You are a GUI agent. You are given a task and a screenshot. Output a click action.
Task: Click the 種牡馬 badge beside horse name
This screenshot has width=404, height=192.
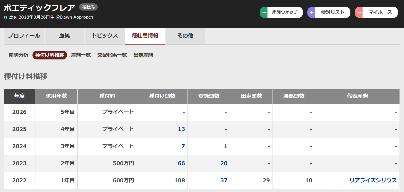click(88, 7)
